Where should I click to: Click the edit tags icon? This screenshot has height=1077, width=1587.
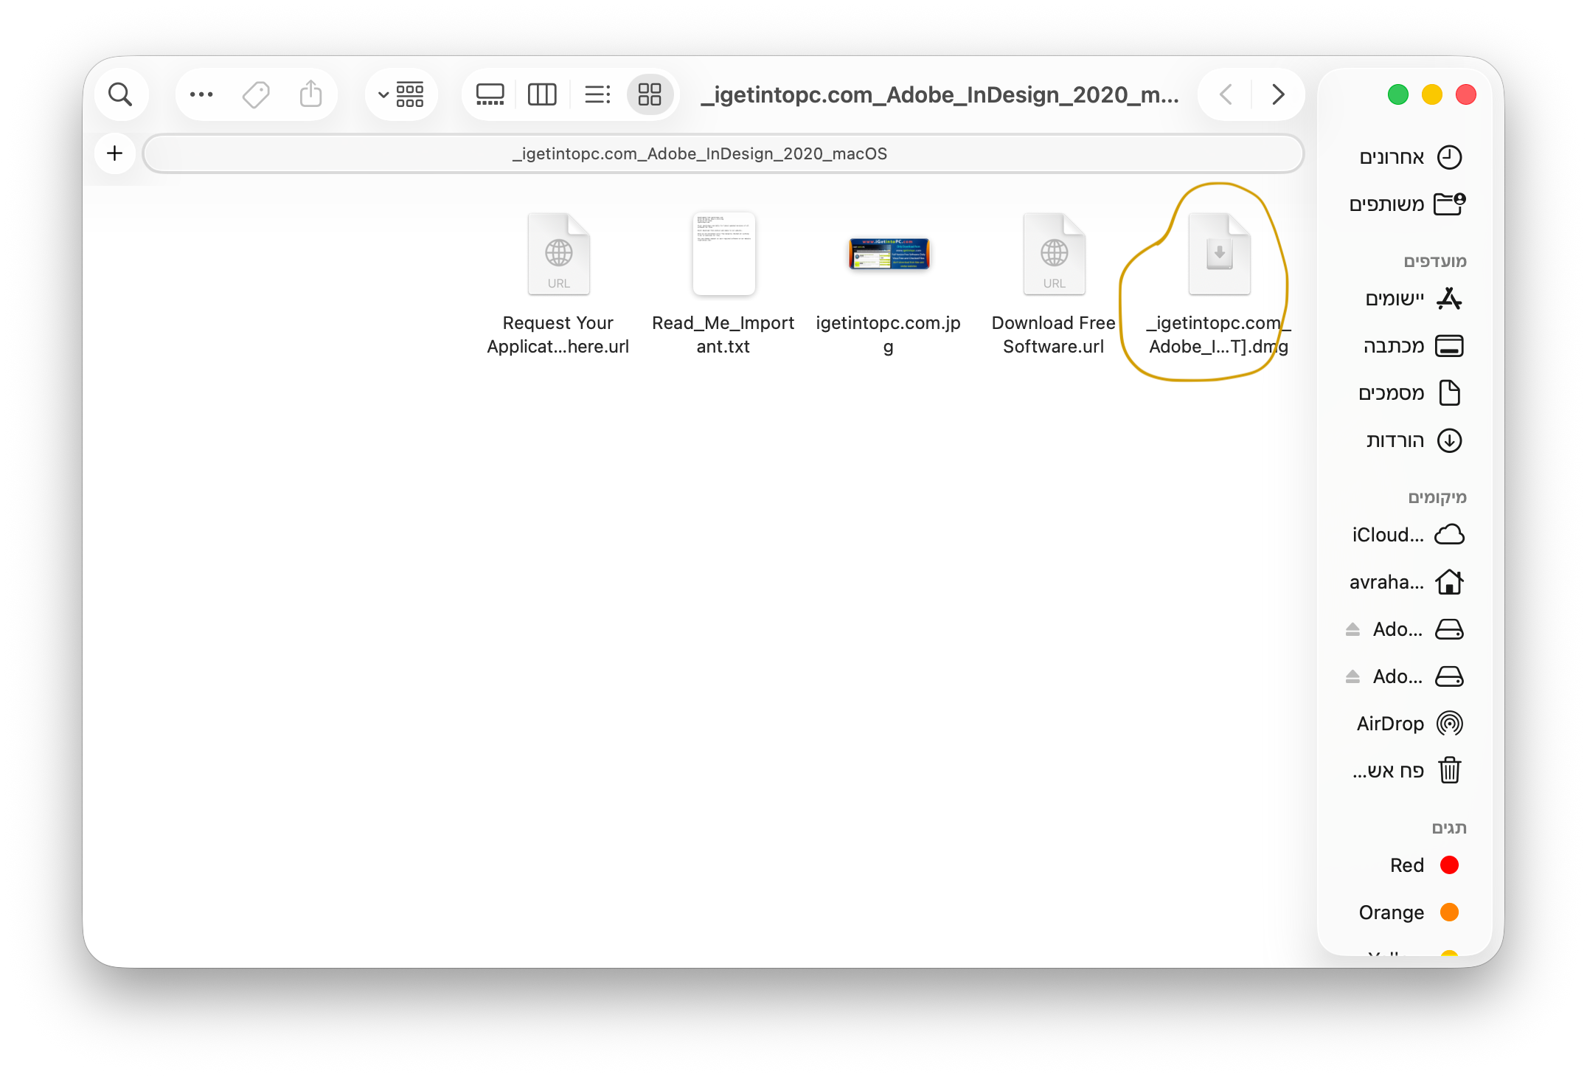256,94
